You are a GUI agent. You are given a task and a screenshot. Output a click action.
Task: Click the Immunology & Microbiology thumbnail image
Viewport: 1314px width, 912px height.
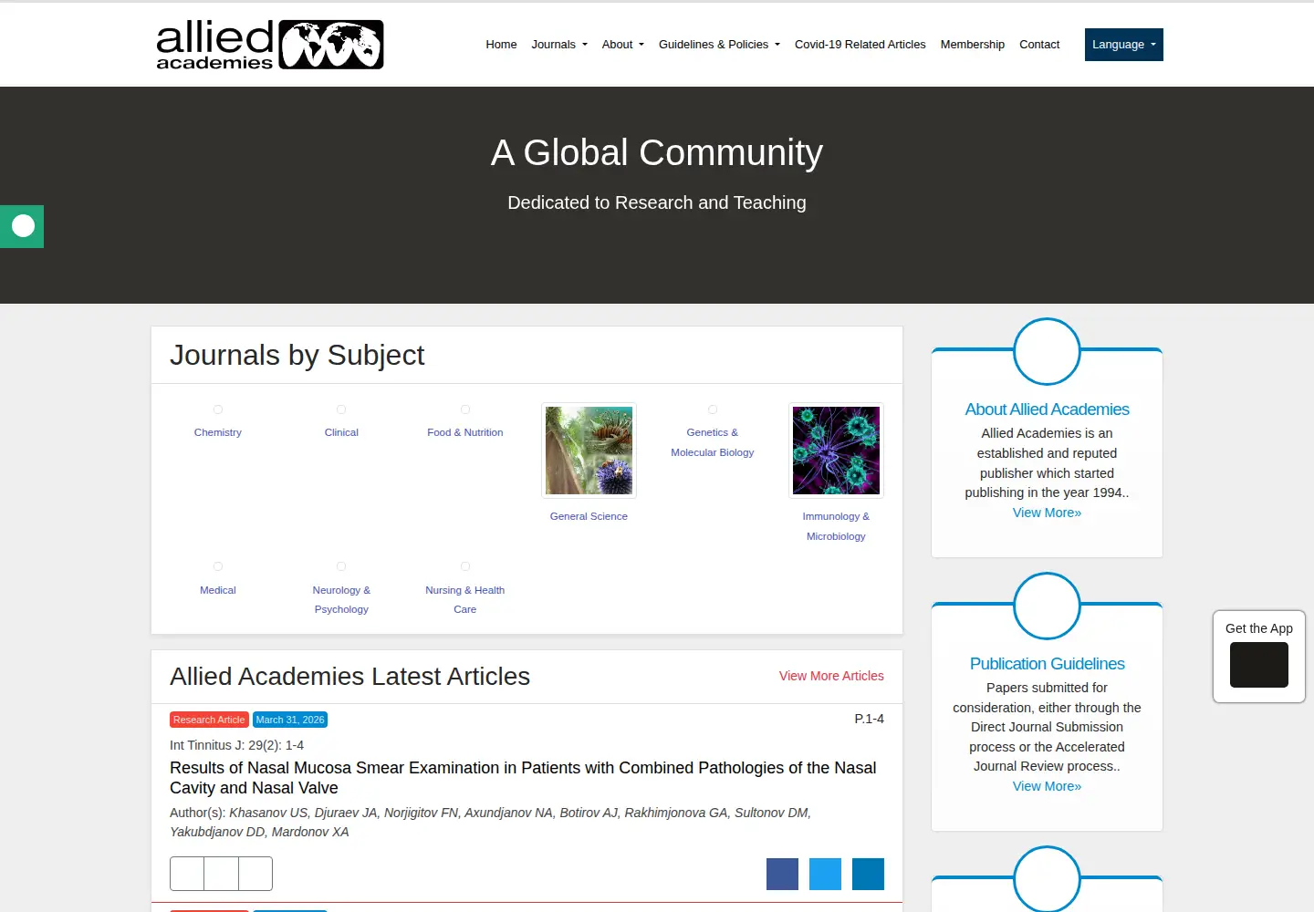click(x=836, y=451)
